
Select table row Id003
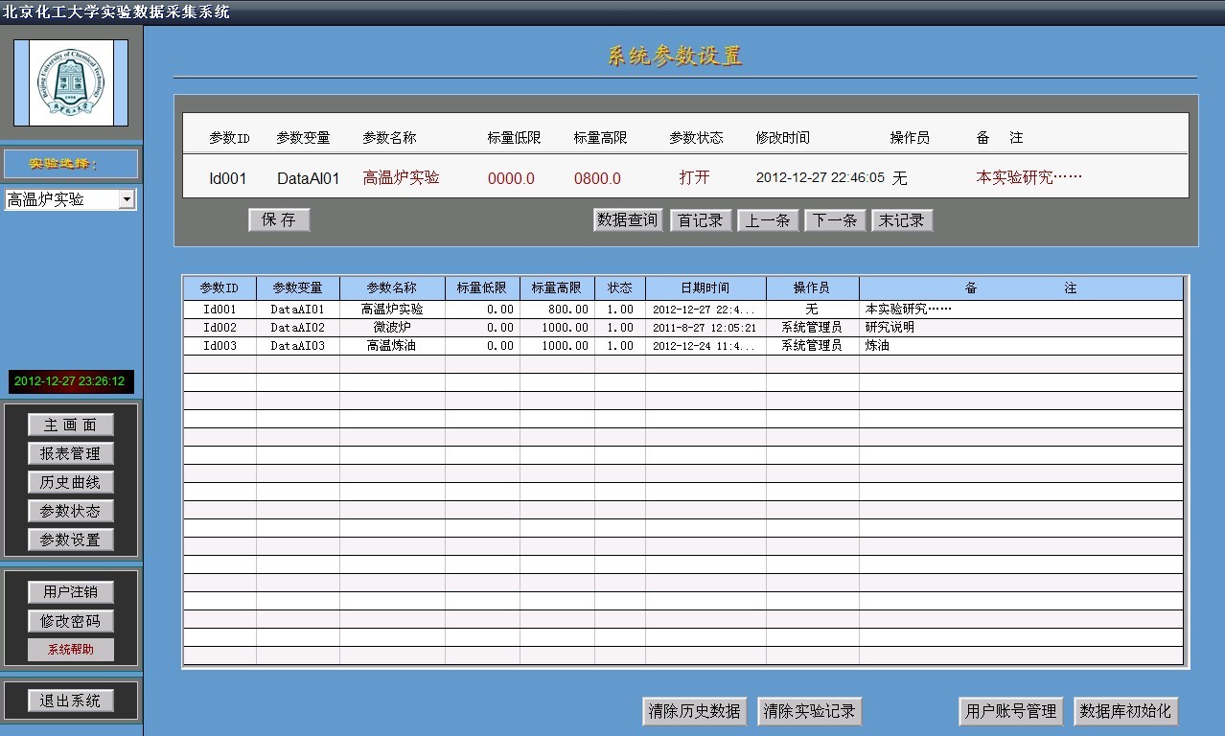pos(683,346)
